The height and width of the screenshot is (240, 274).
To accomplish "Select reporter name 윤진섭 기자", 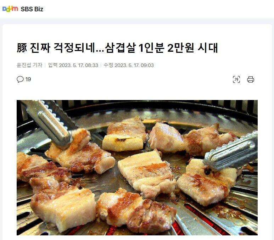I will [29, 65].
